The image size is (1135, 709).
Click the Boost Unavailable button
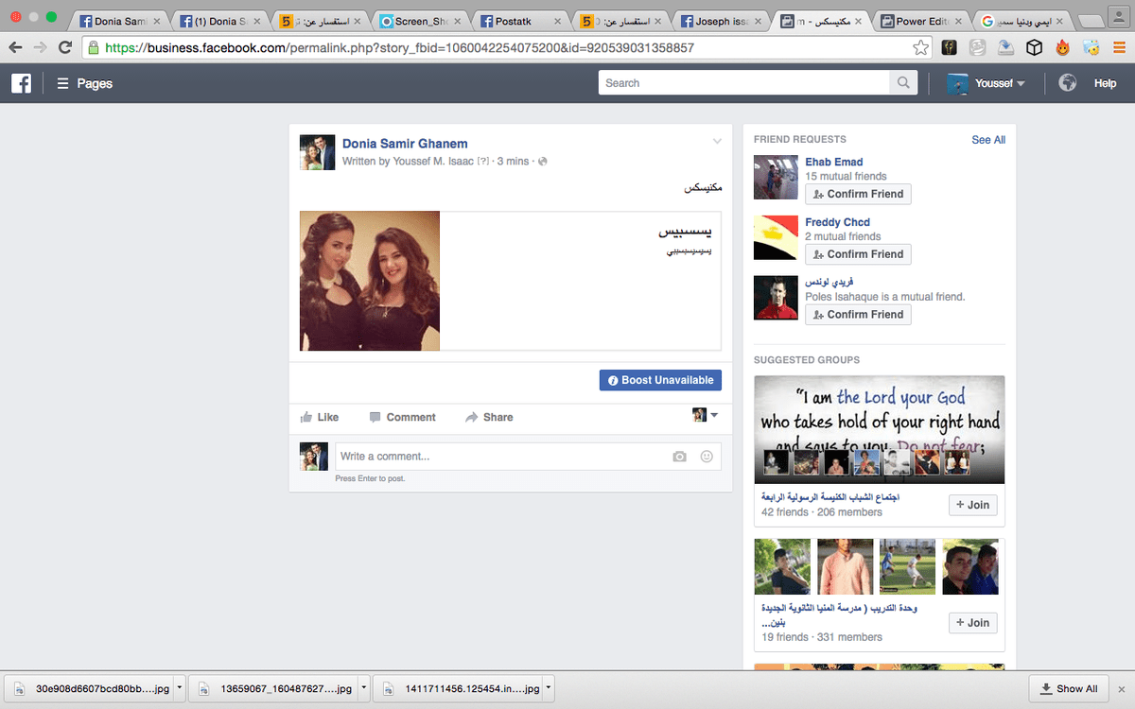660,380
